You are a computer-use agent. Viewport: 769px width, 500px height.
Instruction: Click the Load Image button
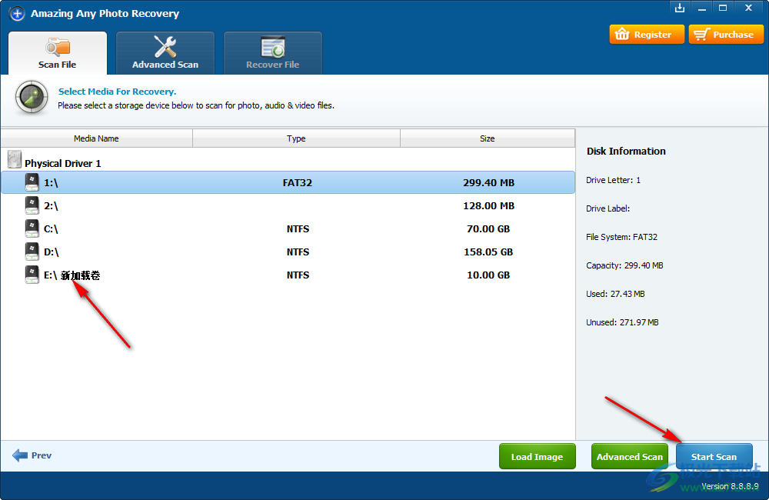(x=537, y=456)
